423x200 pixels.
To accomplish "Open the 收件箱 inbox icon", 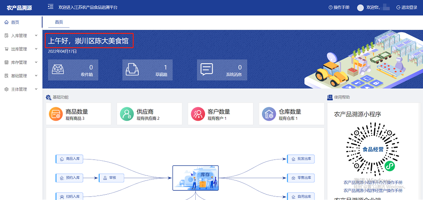I will [x=58, y=70].
